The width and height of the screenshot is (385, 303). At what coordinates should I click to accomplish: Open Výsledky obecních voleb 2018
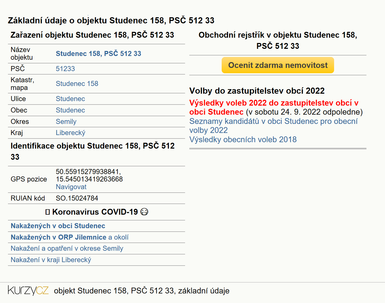(x=243, y=140)
